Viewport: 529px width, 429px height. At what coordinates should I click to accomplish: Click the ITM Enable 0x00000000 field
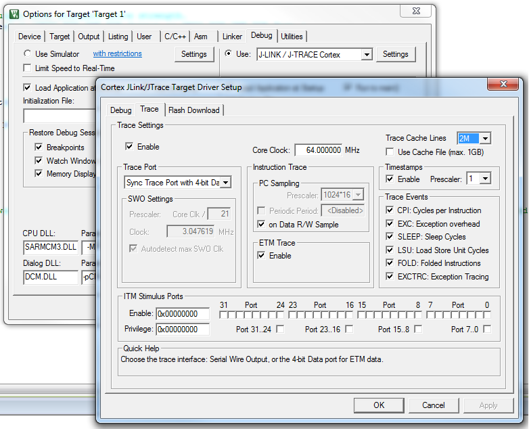click(183, 313)
